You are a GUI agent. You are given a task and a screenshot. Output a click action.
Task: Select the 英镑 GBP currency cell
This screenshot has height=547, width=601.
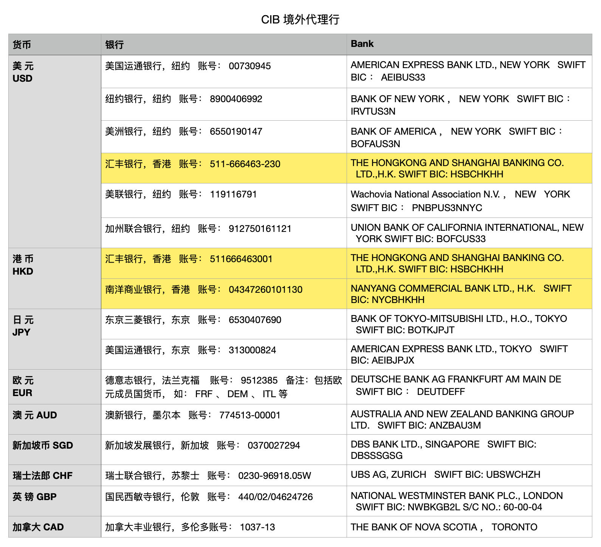(55, 501)
